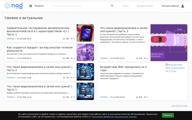The height and width of the screenshot is (120, 192).
Task: Click СТАТЬИ tag dated 27.02.2026
Action: point(10,97)
